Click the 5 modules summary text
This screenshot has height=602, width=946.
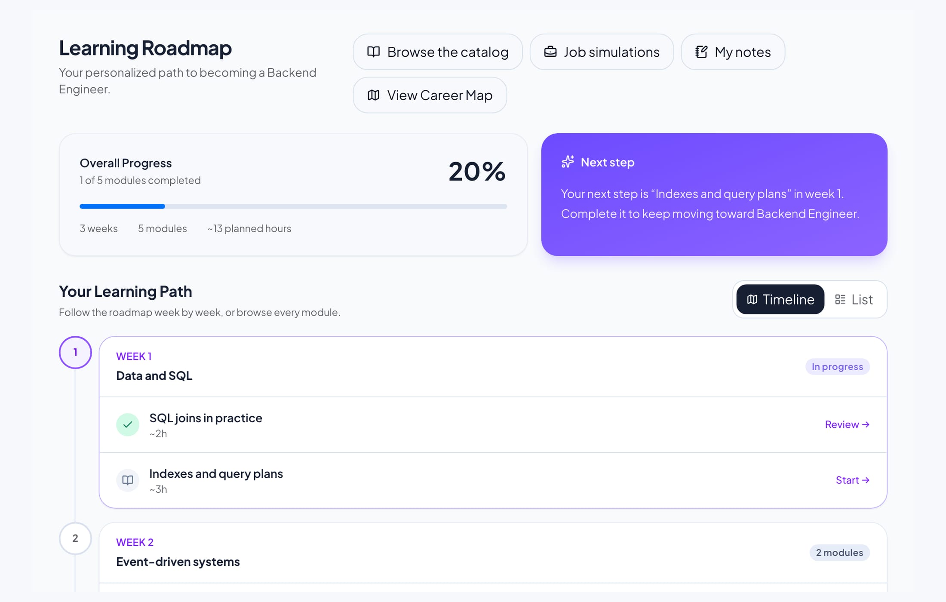pos(162,228)
